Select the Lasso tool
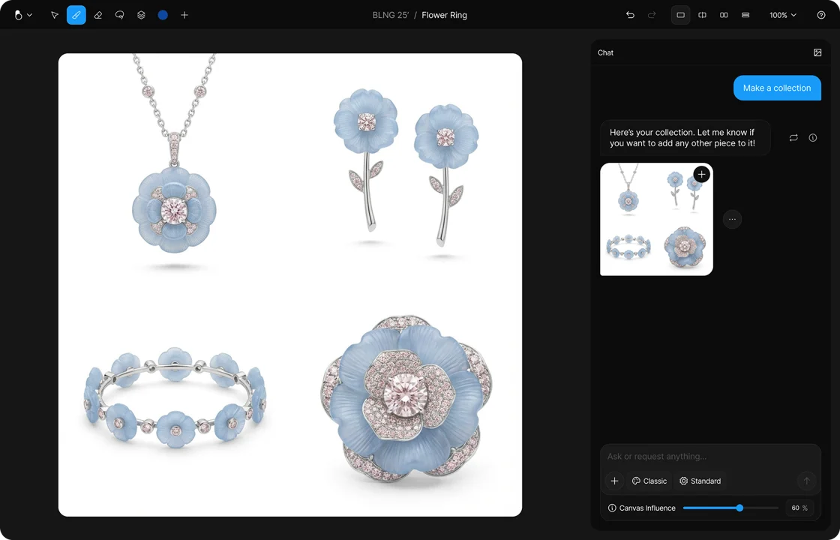 click(x=119, y=15)
